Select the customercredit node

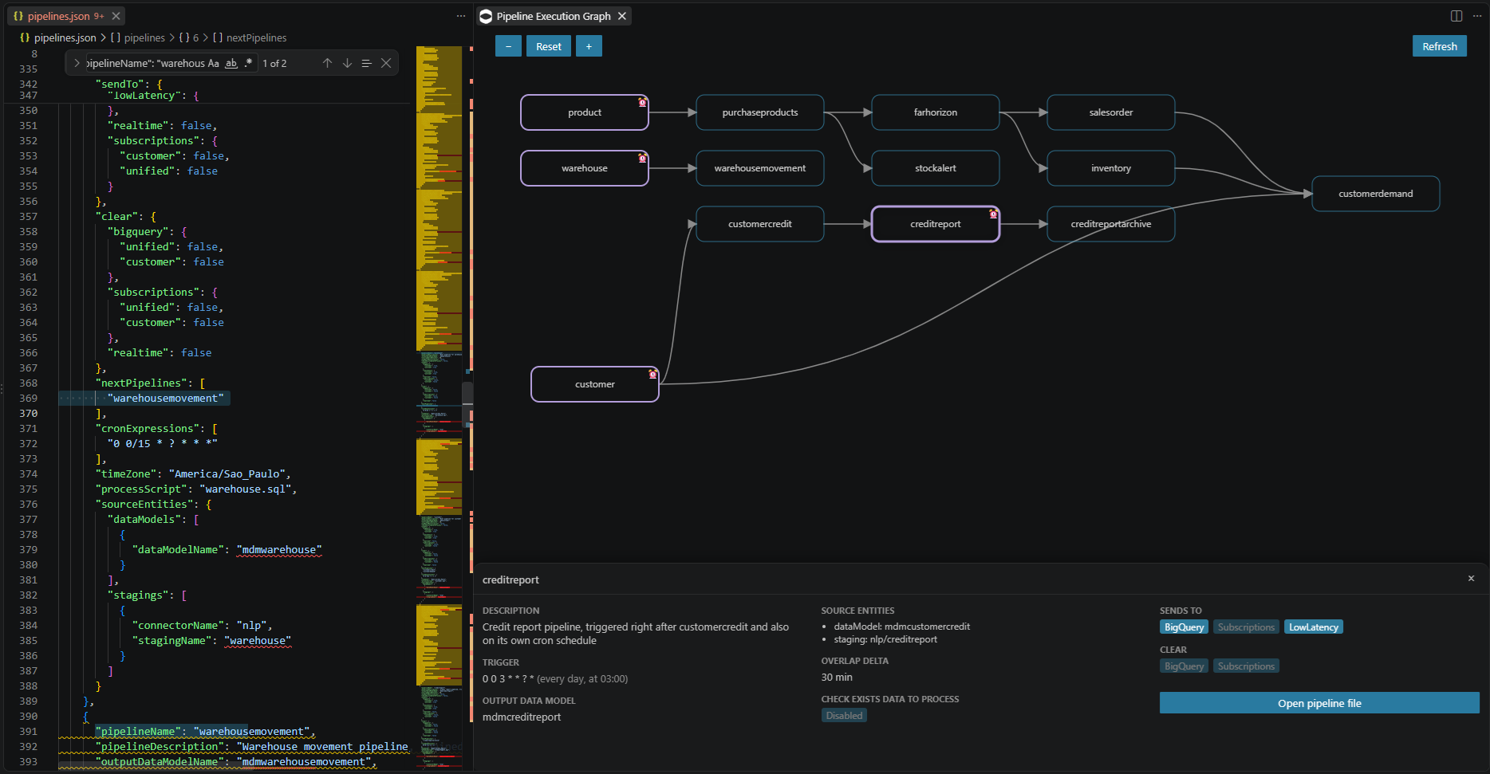click(x=760, y=224)
